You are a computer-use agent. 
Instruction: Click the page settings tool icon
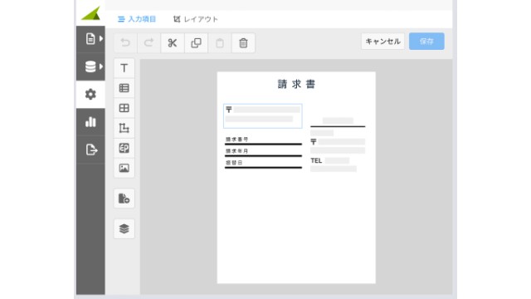pyautogui.click(x=124, y=199)
